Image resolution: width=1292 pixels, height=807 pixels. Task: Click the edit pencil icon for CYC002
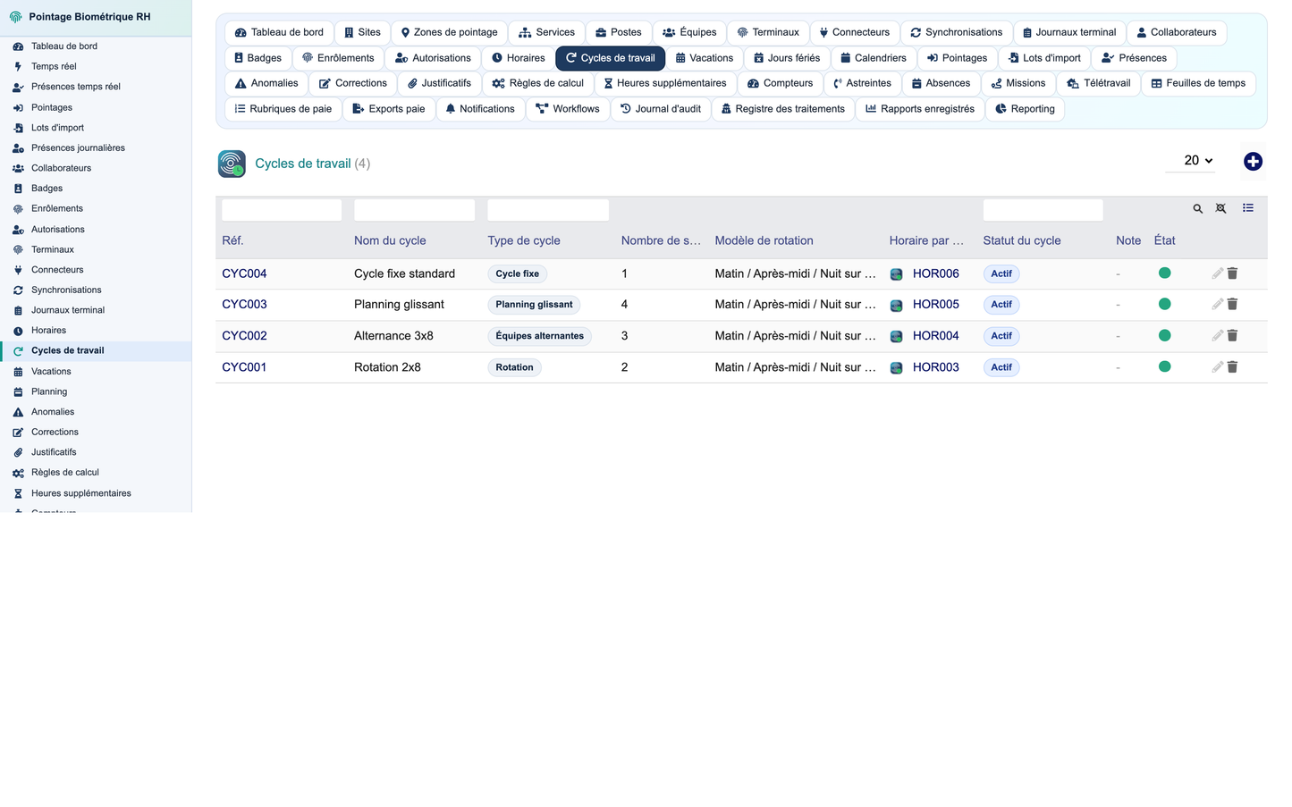pos(1217,335)
